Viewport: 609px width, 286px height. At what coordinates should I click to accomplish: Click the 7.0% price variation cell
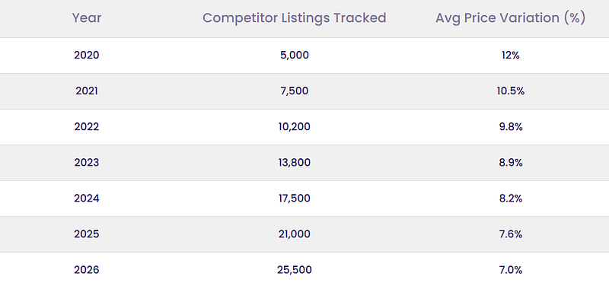510,270
